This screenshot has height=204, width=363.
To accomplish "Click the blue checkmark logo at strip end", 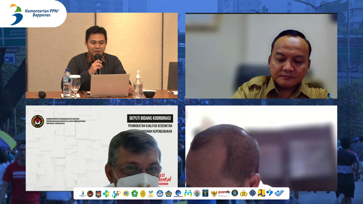I will point(279,193).
